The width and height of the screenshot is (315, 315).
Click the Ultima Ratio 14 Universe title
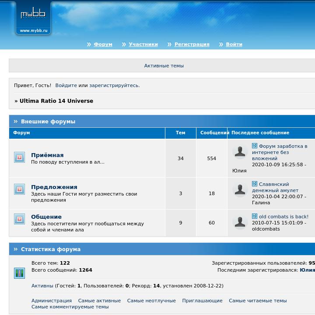pyautogui.click(x=56, y=101)
